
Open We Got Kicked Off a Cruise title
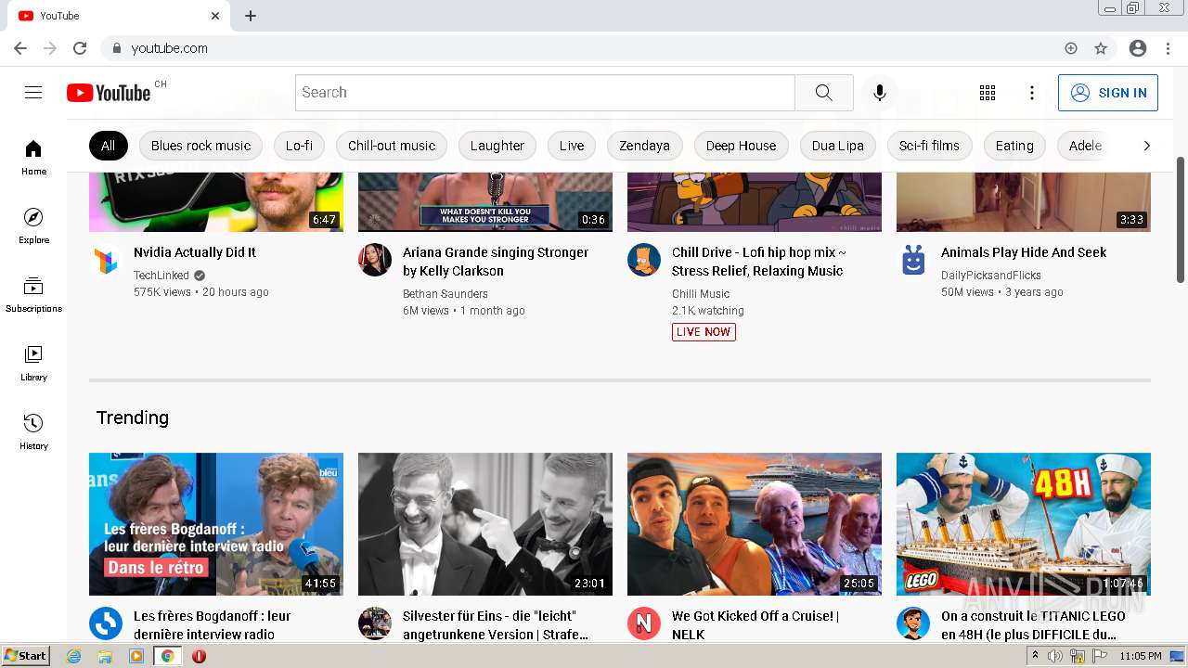point(755,625)
